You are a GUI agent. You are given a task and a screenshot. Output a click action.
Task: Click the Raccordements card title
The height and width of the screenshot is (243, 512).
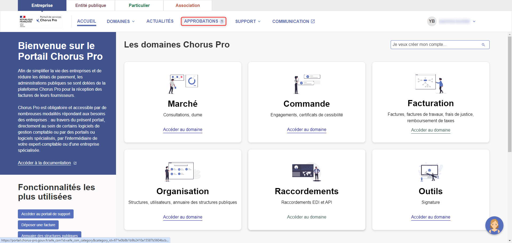(x=307, y=191)
